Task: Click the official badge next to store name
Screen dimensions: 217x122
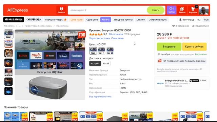Action: coord(194,81)
